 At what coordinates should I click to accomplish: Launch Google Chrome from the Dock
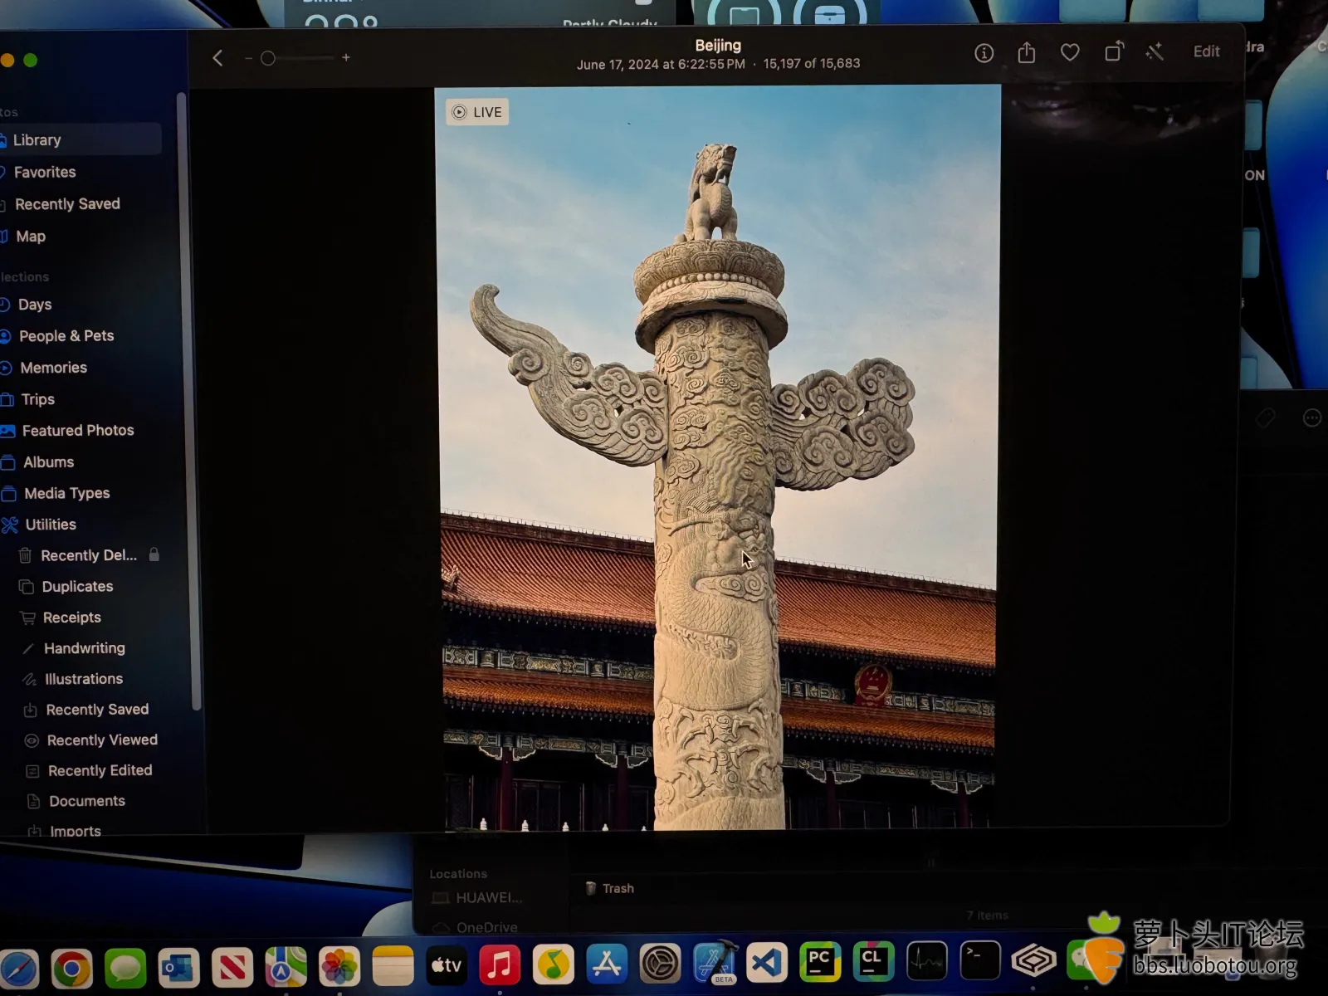point(72,968)
